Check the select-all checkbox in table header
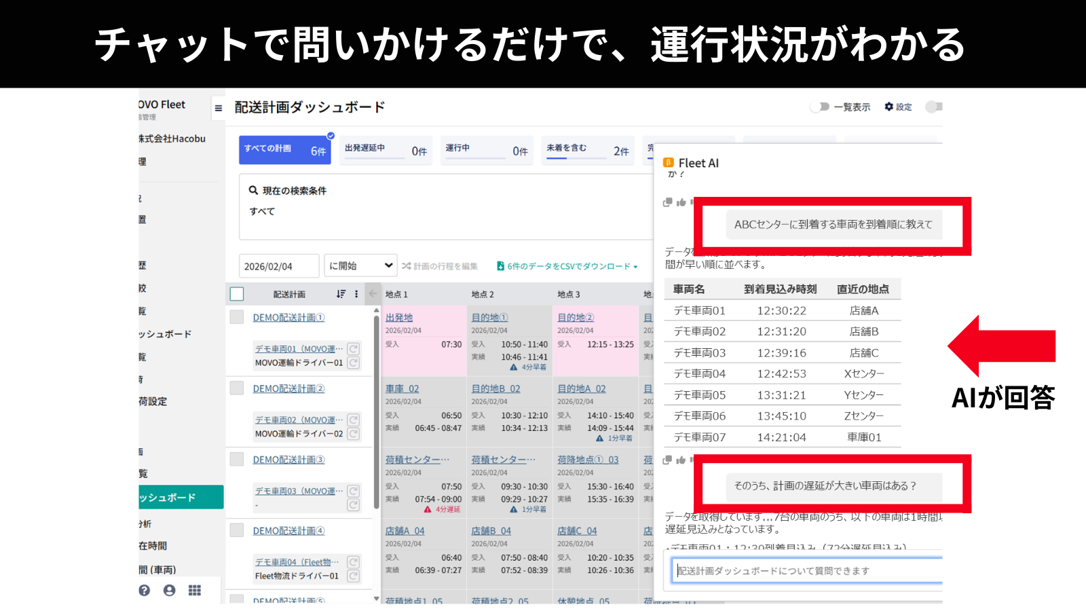This screenshot has width=1086, height=611. coord(236,294)
